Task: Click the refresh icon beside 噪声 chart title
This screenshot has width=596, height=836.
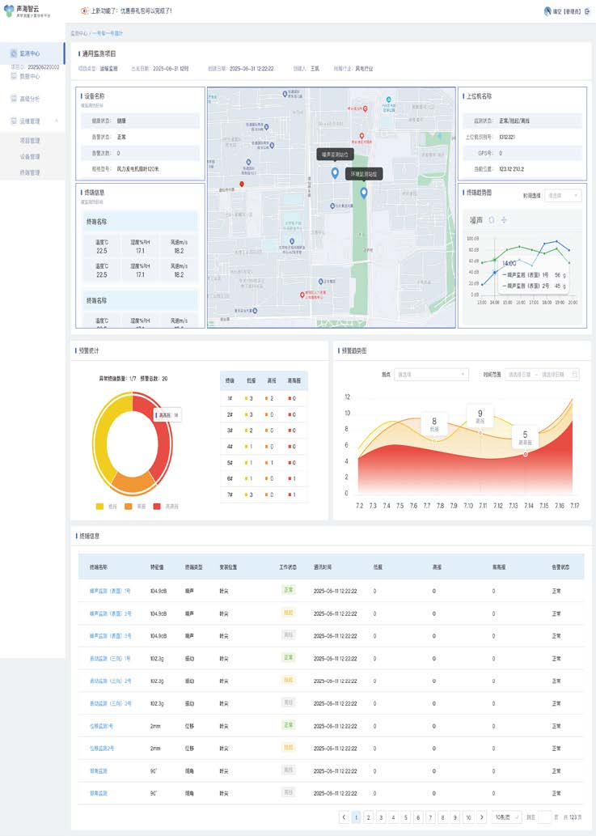Action: click(492, 219)
